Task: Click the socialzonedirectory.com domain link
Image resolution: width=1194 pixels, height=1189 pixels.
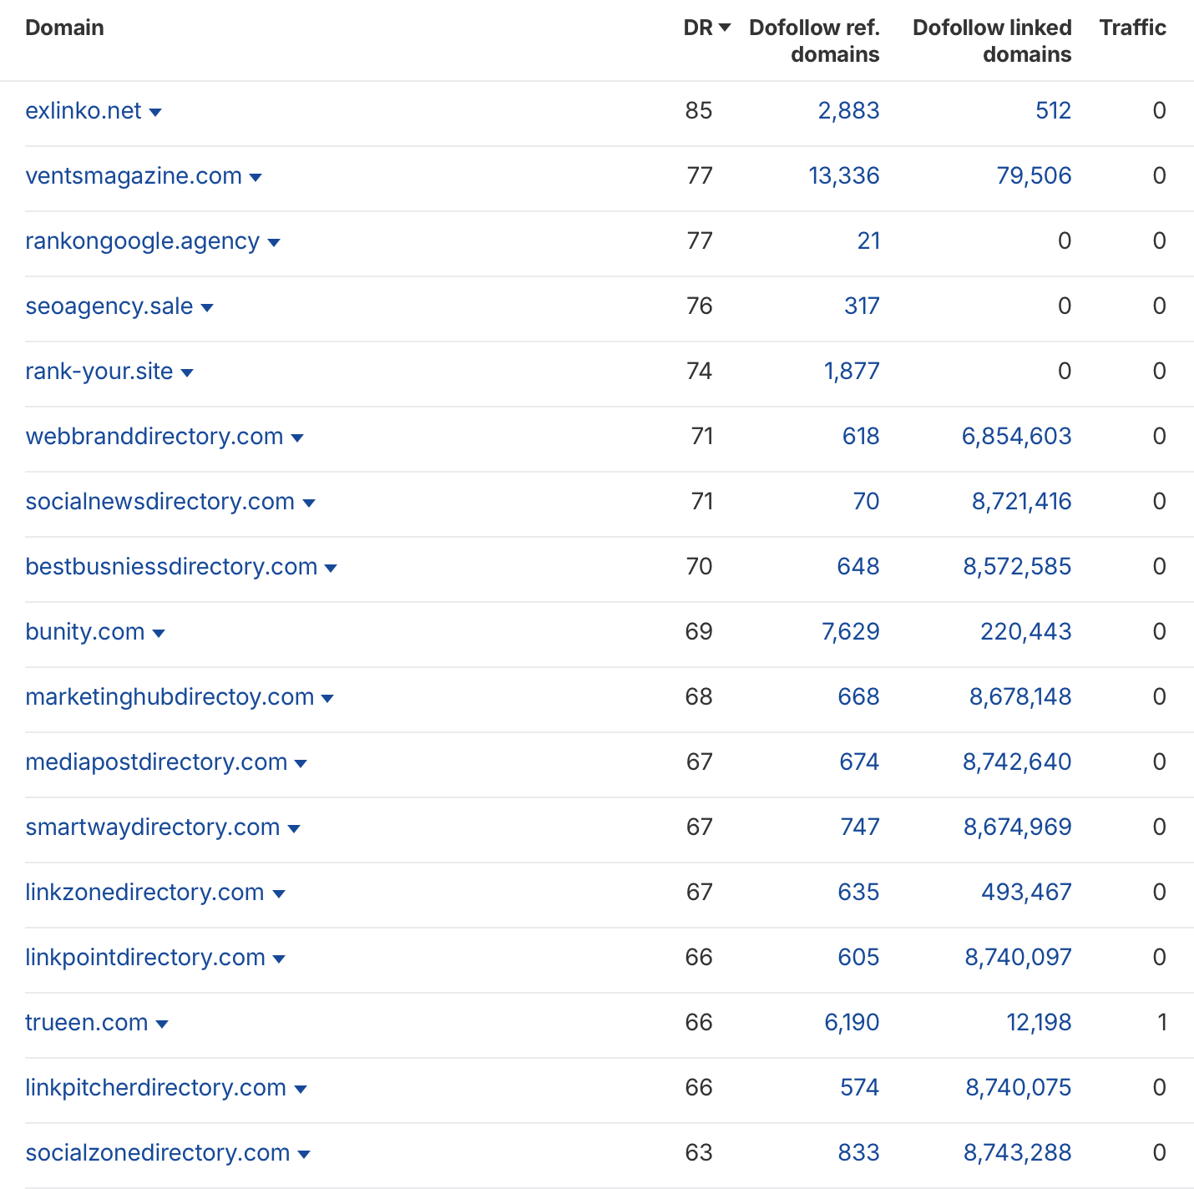Action: [158, 1152]
